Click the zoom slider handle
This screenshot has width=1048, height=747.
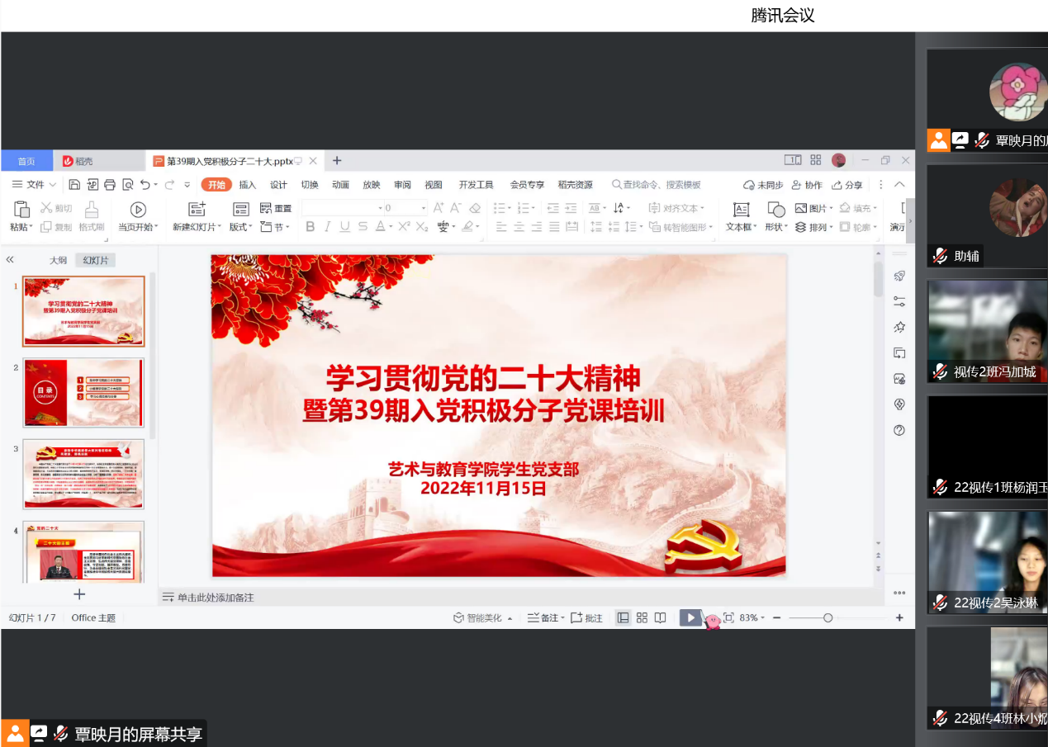point(827,617)
